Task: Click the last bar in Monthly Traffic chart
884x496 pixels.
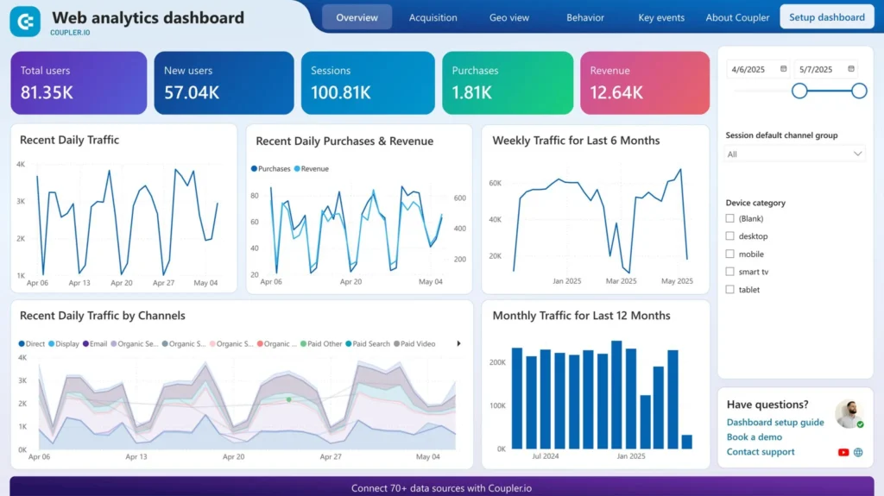Action: pos(686,442)
